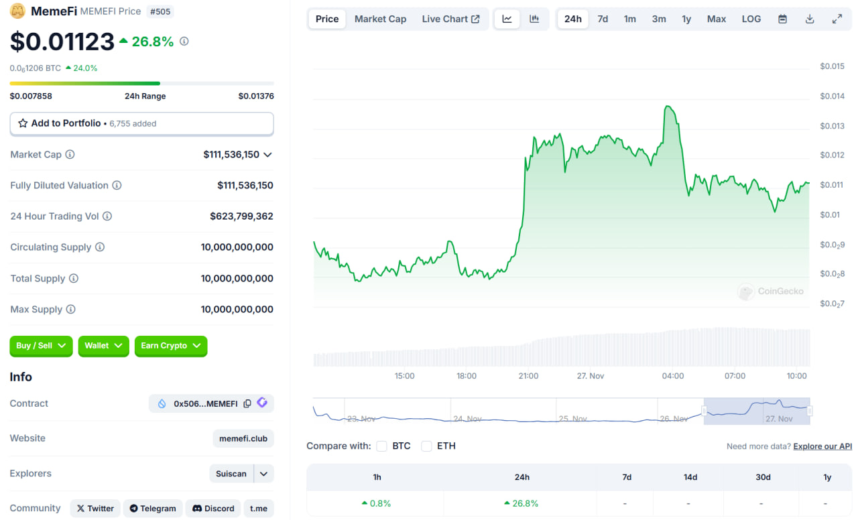Select the 24h time range
This screenshot has height=520, width=858.
573,19
